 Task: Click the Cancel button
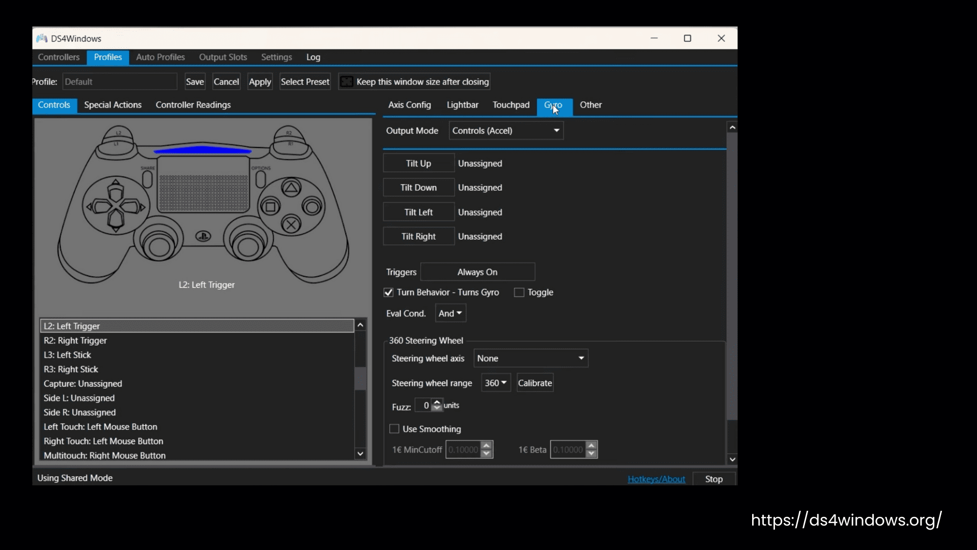[x=226, y=81]
